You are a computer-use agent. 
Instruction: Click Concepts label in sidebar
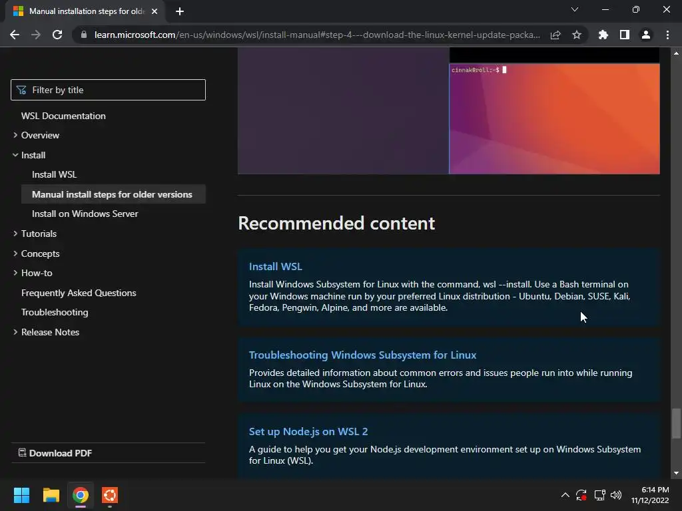click(x=41, y=254)
